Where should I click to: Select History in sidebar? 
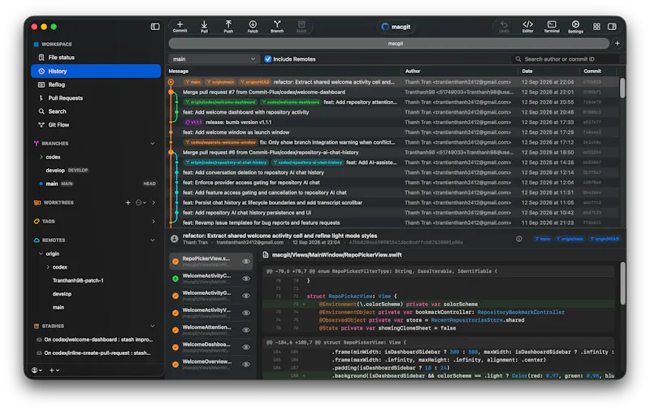[x=96, y=71]
